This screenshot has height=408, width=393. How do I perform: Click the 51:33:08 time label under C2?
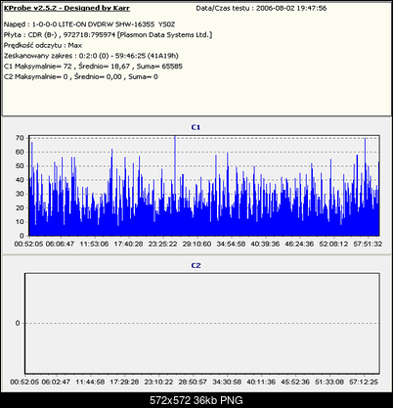pyautogui.click(x=329, y=382)
